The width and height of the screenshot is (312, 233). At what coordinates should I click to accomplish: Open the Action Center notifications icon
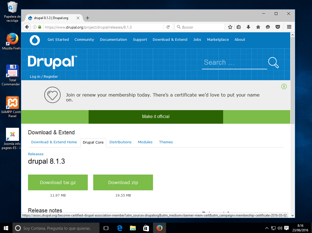(x=286, y=228)
